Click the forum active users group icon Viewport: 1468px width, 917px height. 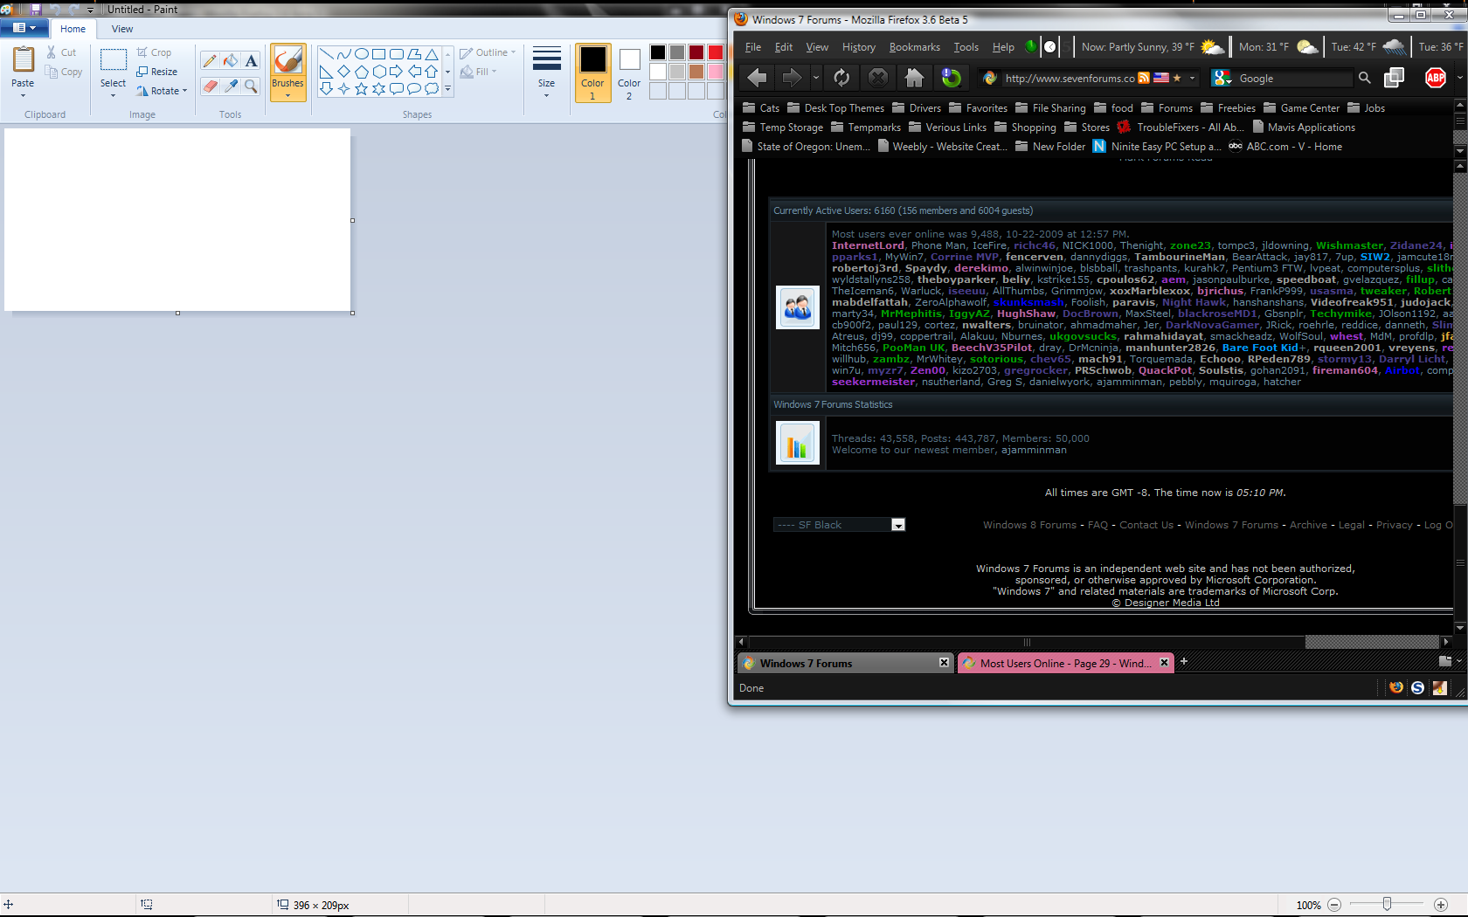798,307
